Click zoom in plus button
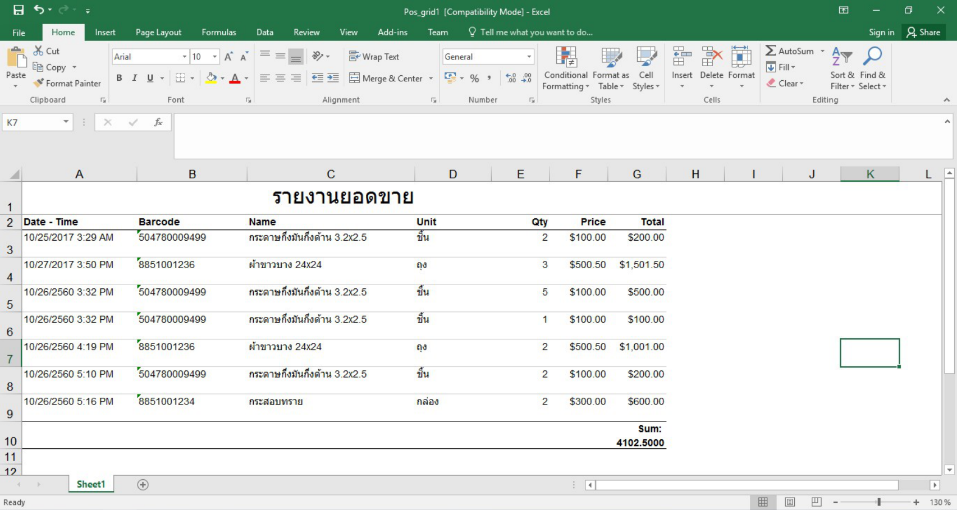This screenshot has width=957, height=510. tap(916, 502)
